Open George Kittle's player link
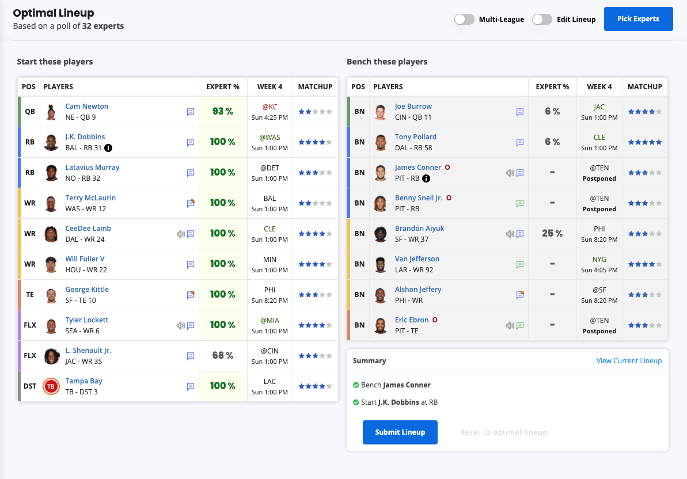 click(87, 290)
